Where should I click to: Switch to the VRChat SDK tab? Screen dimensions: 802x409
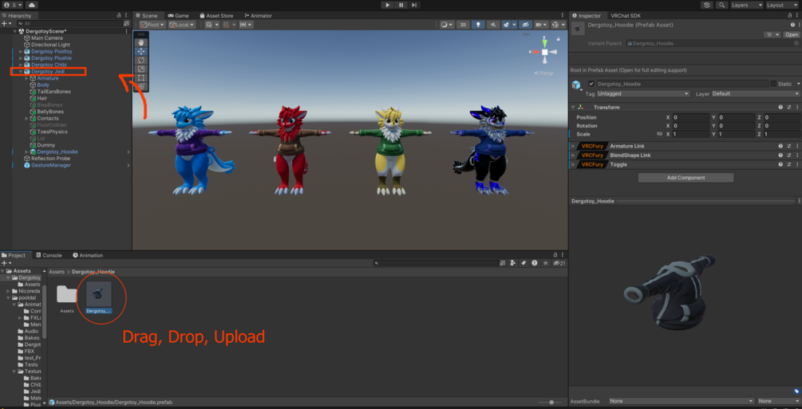coord(626,16)
